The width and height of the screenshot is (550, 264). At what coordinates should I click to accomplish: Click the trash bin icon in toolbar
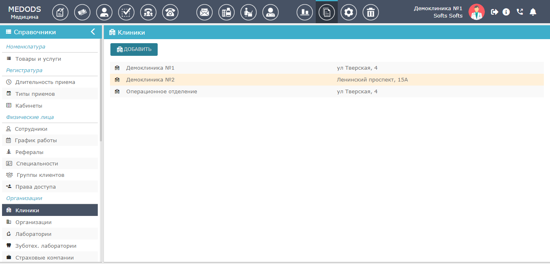(371, 12)
